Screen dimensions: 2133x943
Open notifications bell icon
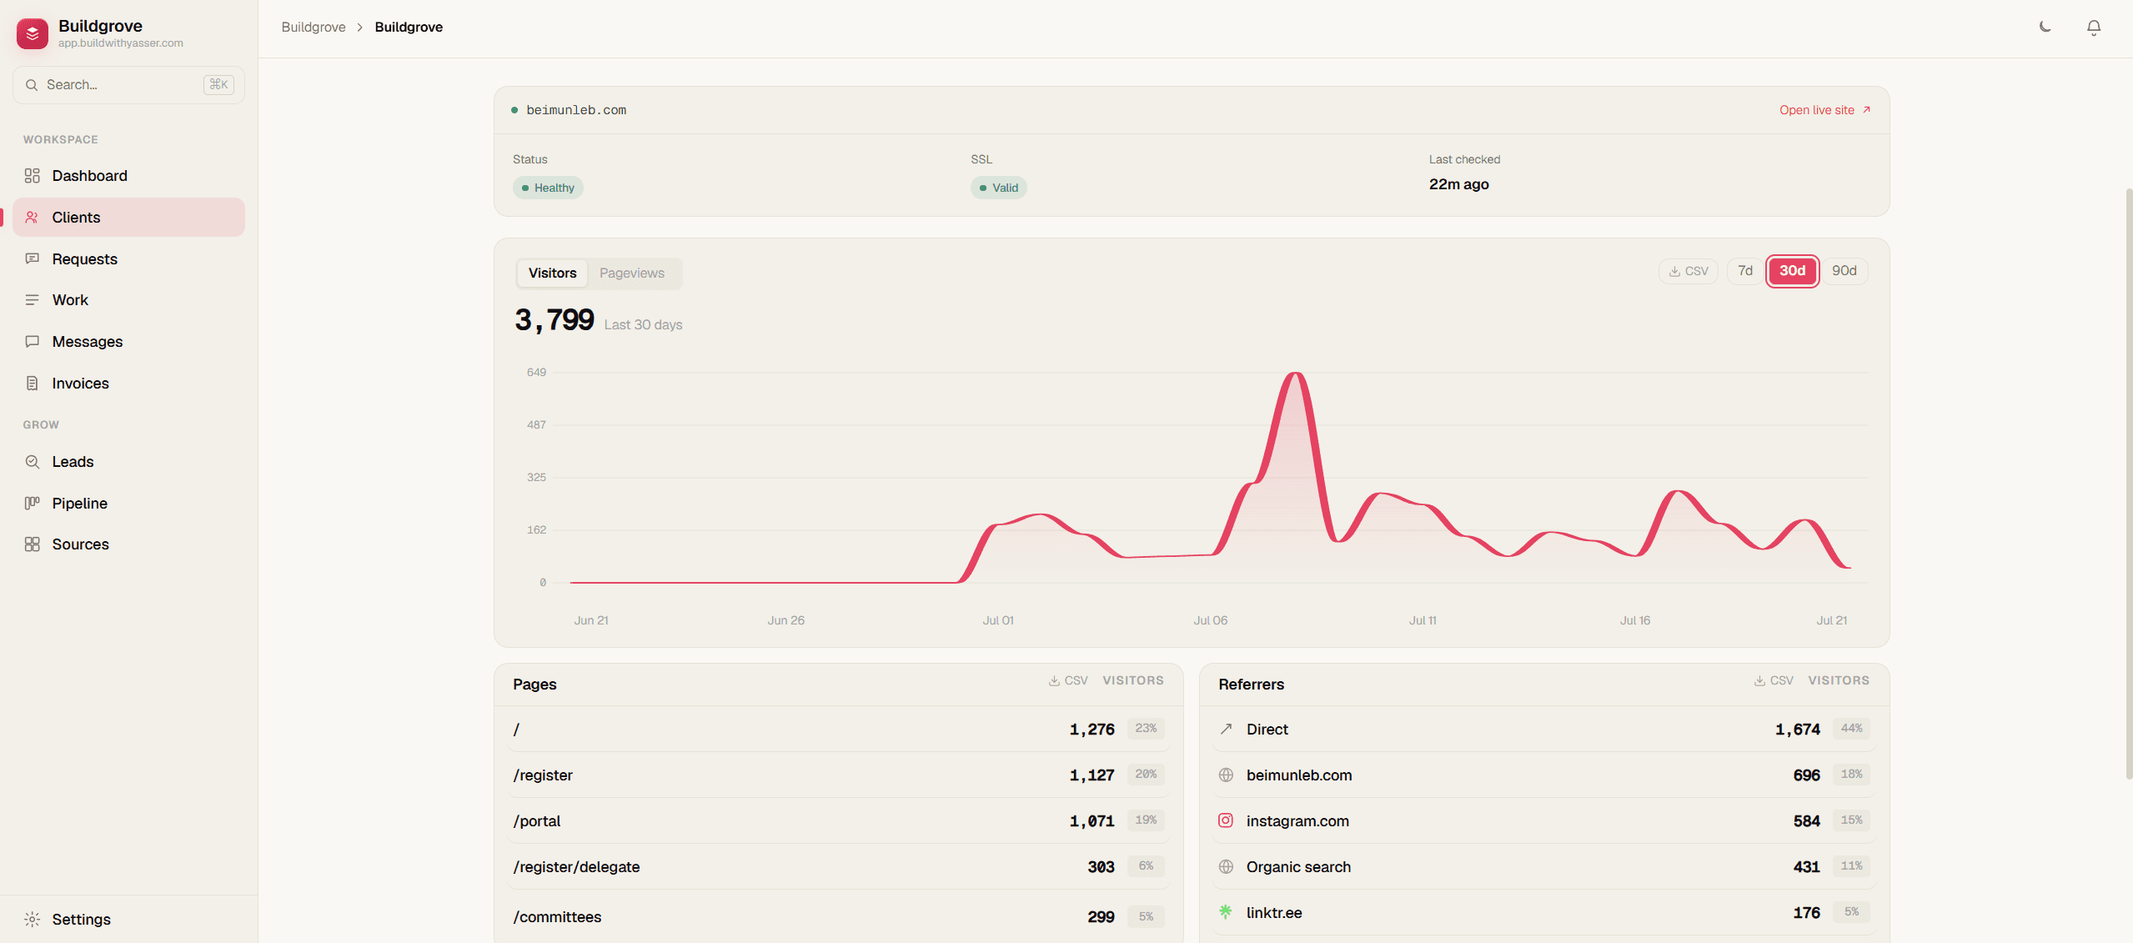point(2094,28)
